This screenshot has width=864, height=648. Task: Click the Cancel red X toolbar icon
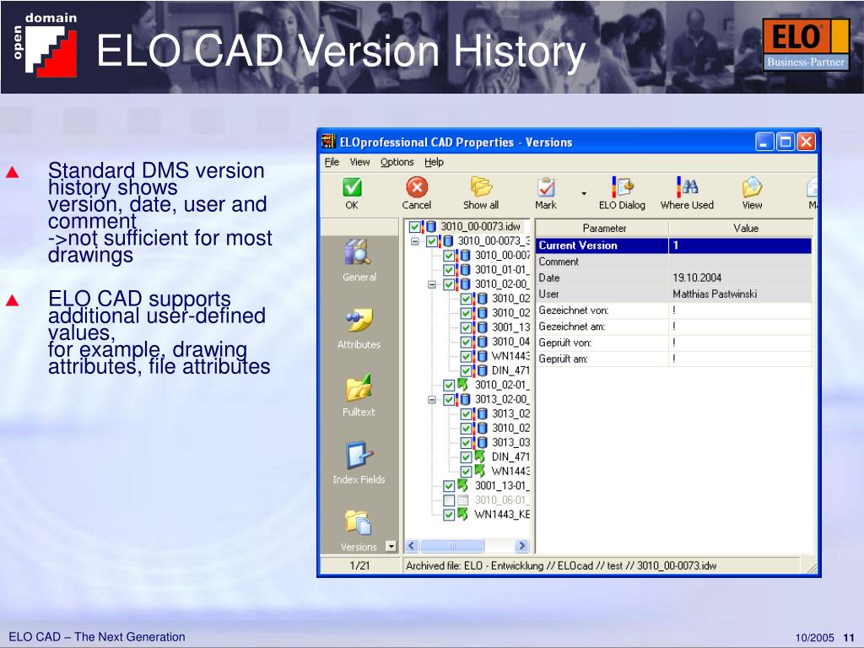417,187
